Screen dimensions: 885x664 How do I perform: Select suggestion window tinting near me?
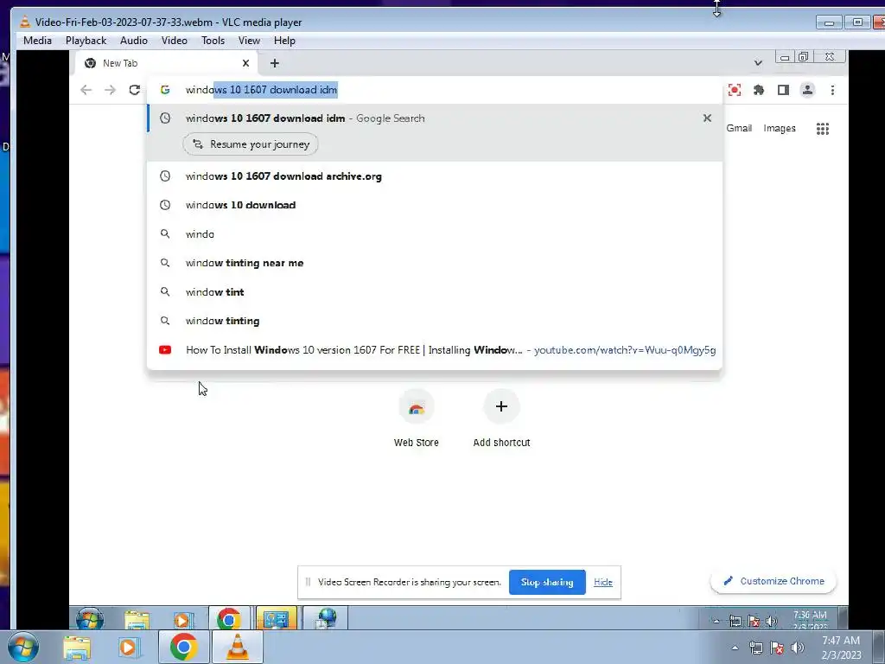[x=435, y=263]
